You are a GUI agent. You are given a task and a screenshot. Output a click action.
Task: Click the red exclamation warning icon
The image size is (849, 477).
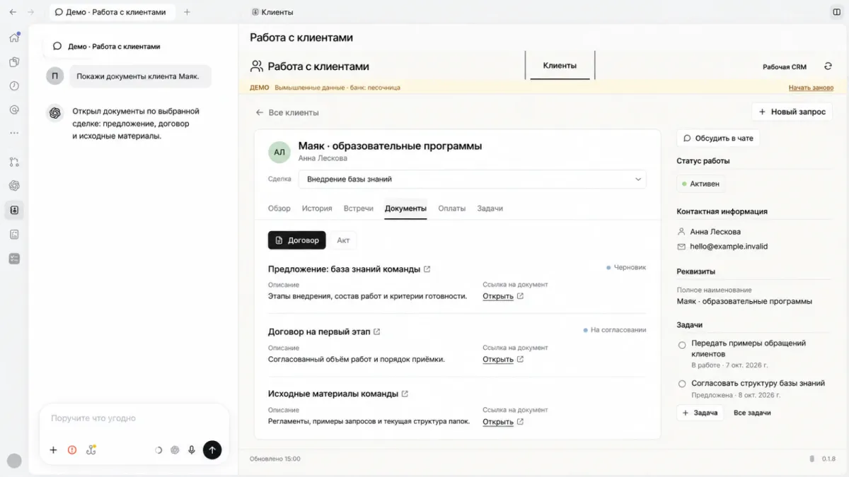coord(72,449)
